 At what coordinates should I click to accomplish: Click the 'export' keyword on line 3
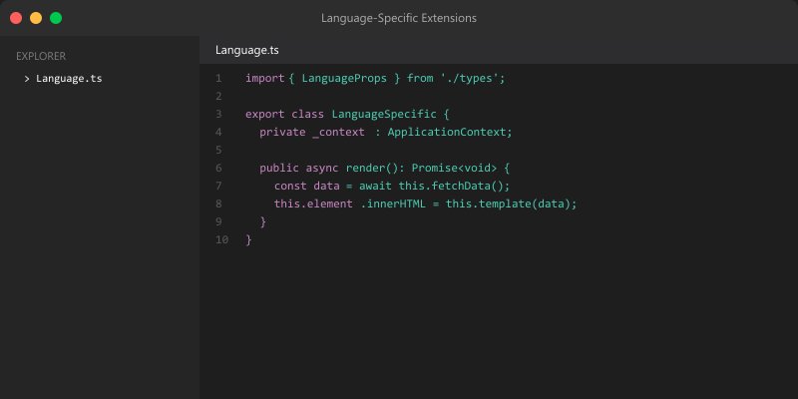[264, 114]
